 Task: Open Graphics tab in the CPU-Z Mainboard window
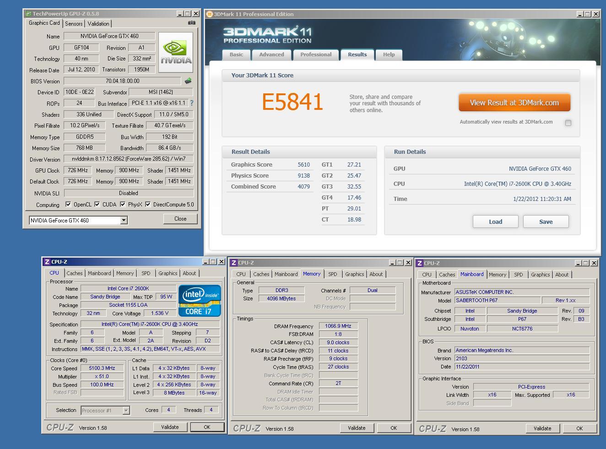point(541,275)
